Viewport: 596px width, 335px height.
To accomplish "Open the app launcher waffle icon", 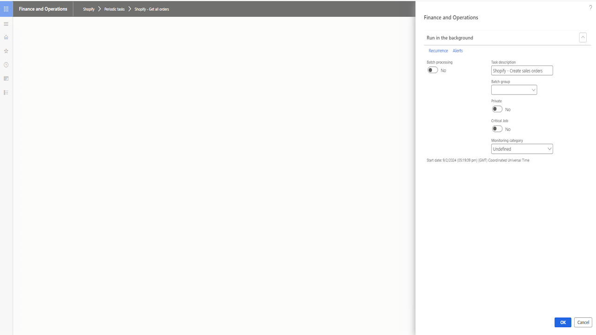I will (6, 9).
